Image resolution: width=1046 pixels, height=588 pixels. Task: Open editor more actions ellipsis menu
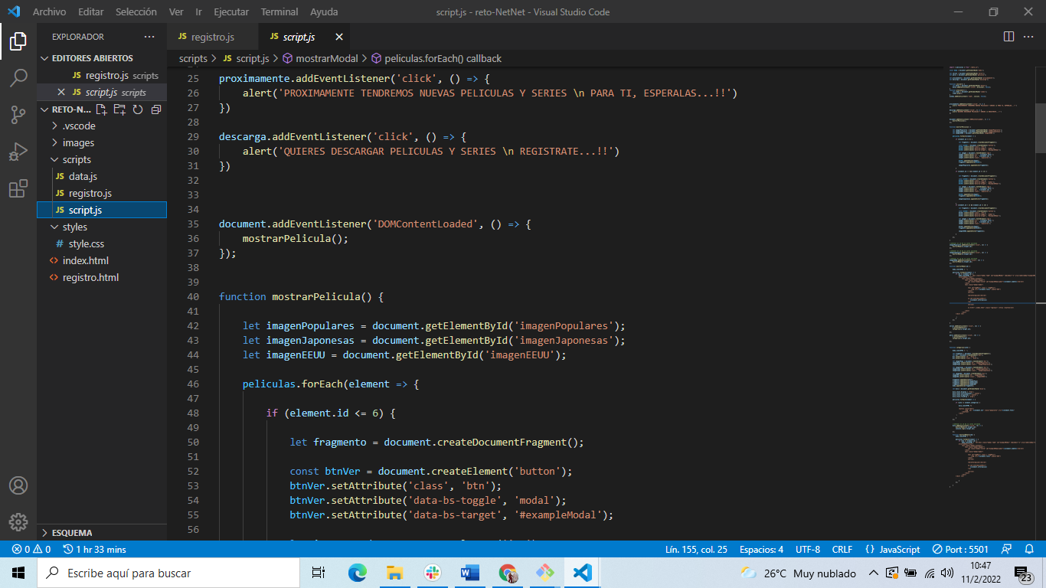click(x=1028, y=37)
